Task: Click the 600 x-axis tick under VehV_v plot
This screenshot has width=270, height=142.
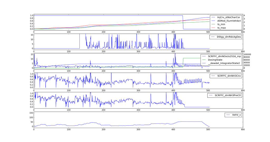Action: (x=243, y=130)
